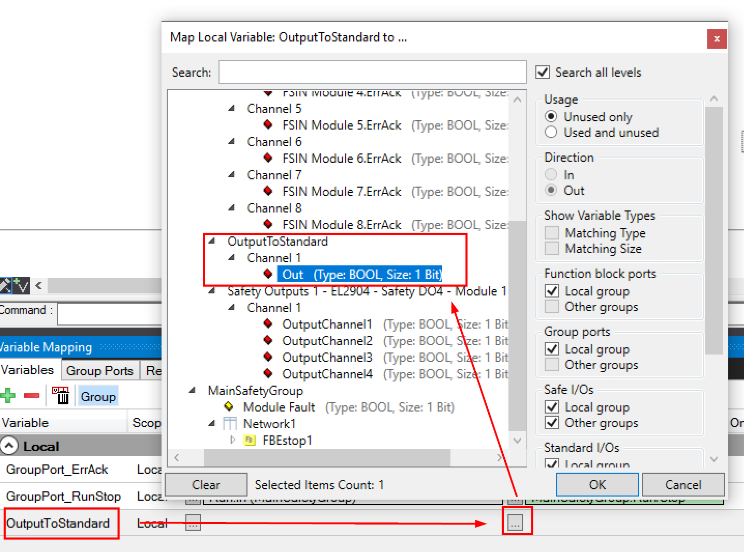Click the yellow diamond icon beside Module Fault
The width and height of the screenshot is (744, 552).
coord(229,407)
